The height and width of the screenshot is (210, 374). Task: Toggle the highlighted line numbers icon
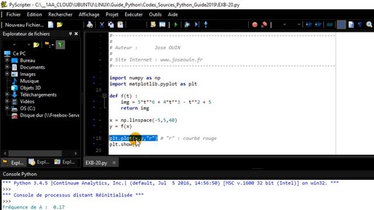(341, 24)
